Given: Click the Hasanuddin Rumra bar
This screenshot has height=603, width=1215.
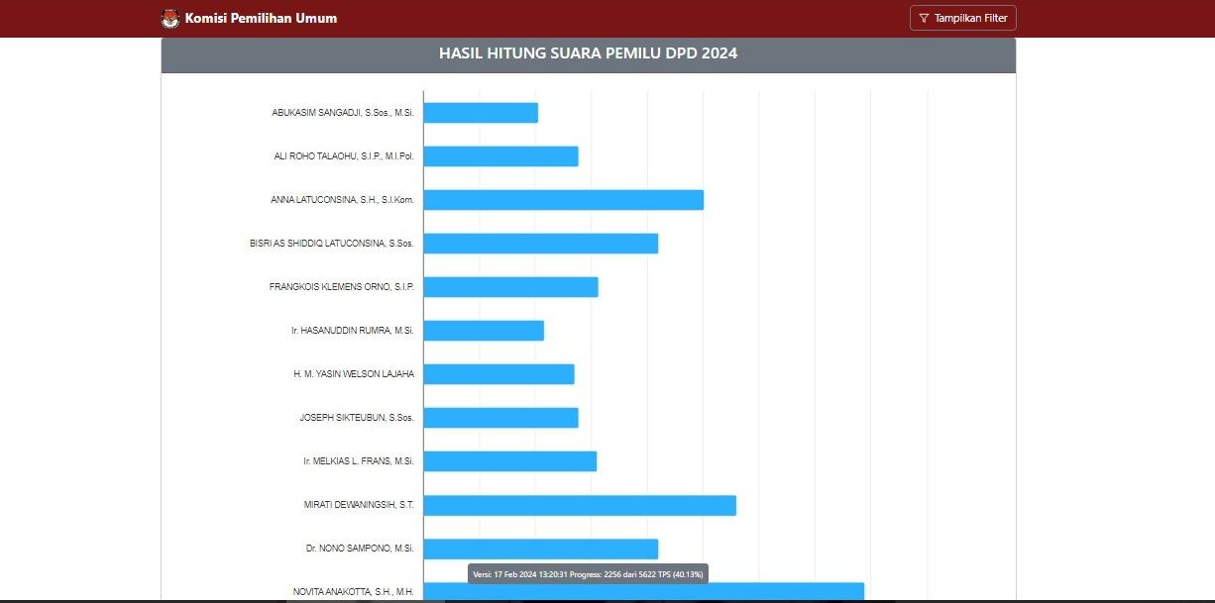Looking at the screenshot, I should coord(484,331).
